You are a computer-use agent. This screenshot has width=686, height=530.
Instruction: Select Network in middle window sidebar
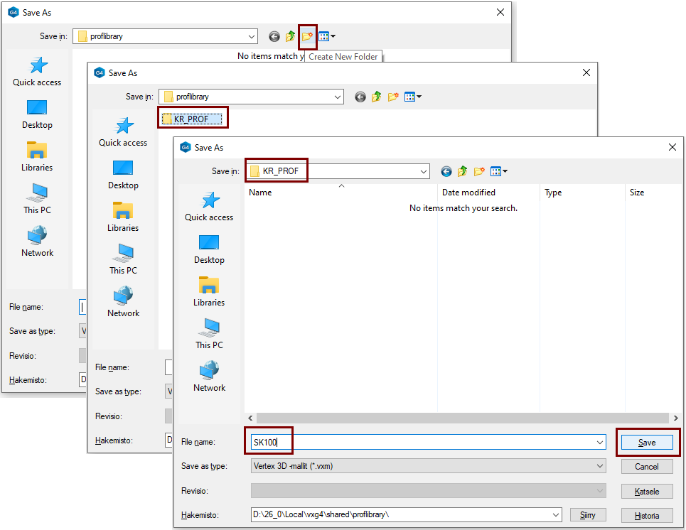pos(124,302)
